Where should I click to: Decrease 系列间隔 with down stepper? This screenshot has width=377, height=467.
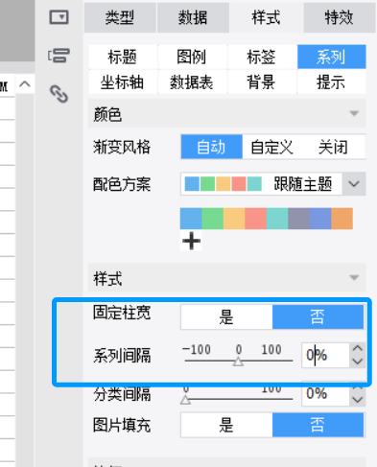[358, 362]
